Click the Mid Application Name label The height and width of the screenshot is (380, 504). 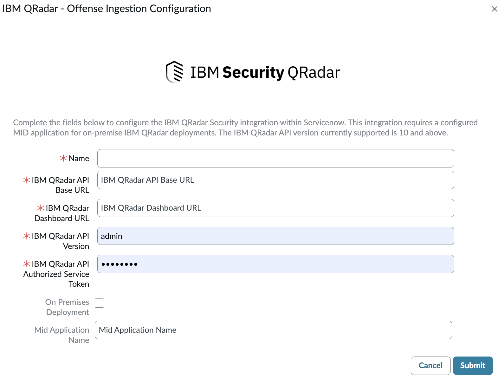click(x=62, y=335)
